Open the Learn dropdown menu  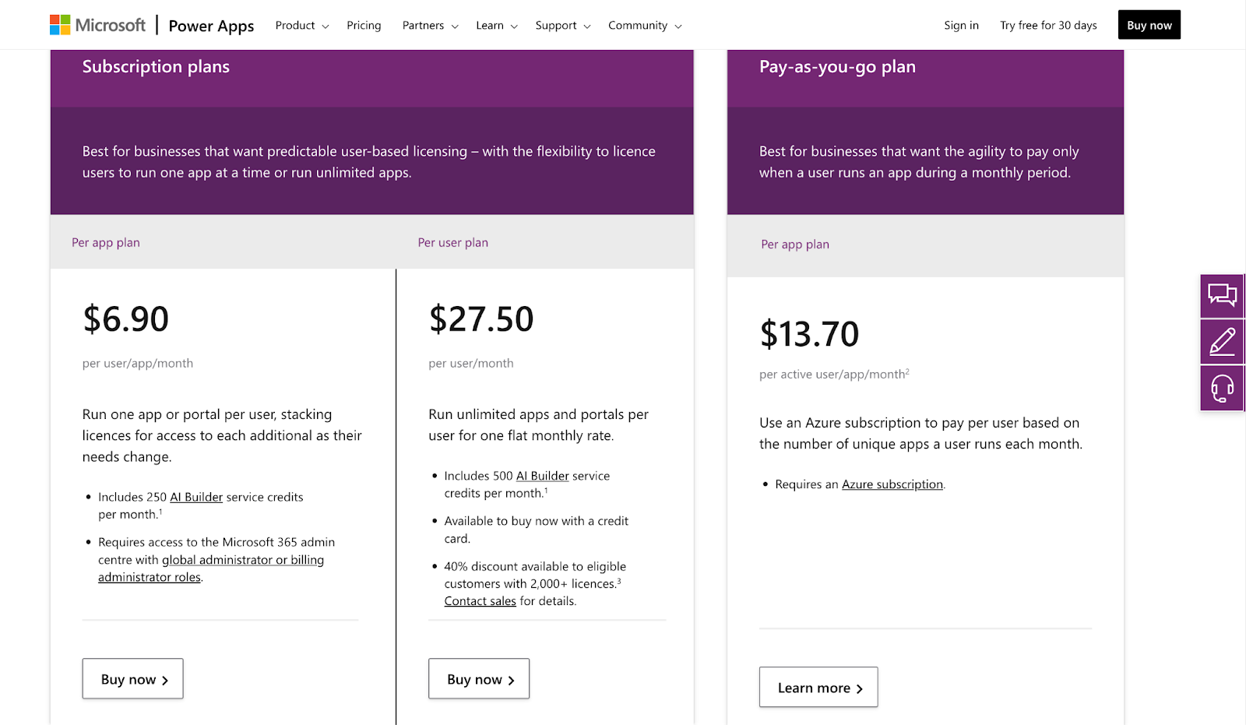point(496,26)
